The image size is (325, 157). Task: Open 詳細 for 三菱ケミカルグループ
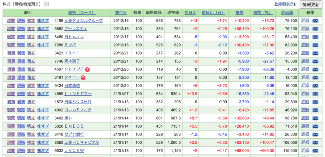click(305, 21)
